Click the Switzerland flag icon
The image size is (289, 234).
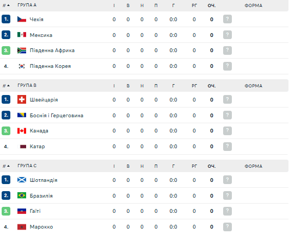click(22, 99)
